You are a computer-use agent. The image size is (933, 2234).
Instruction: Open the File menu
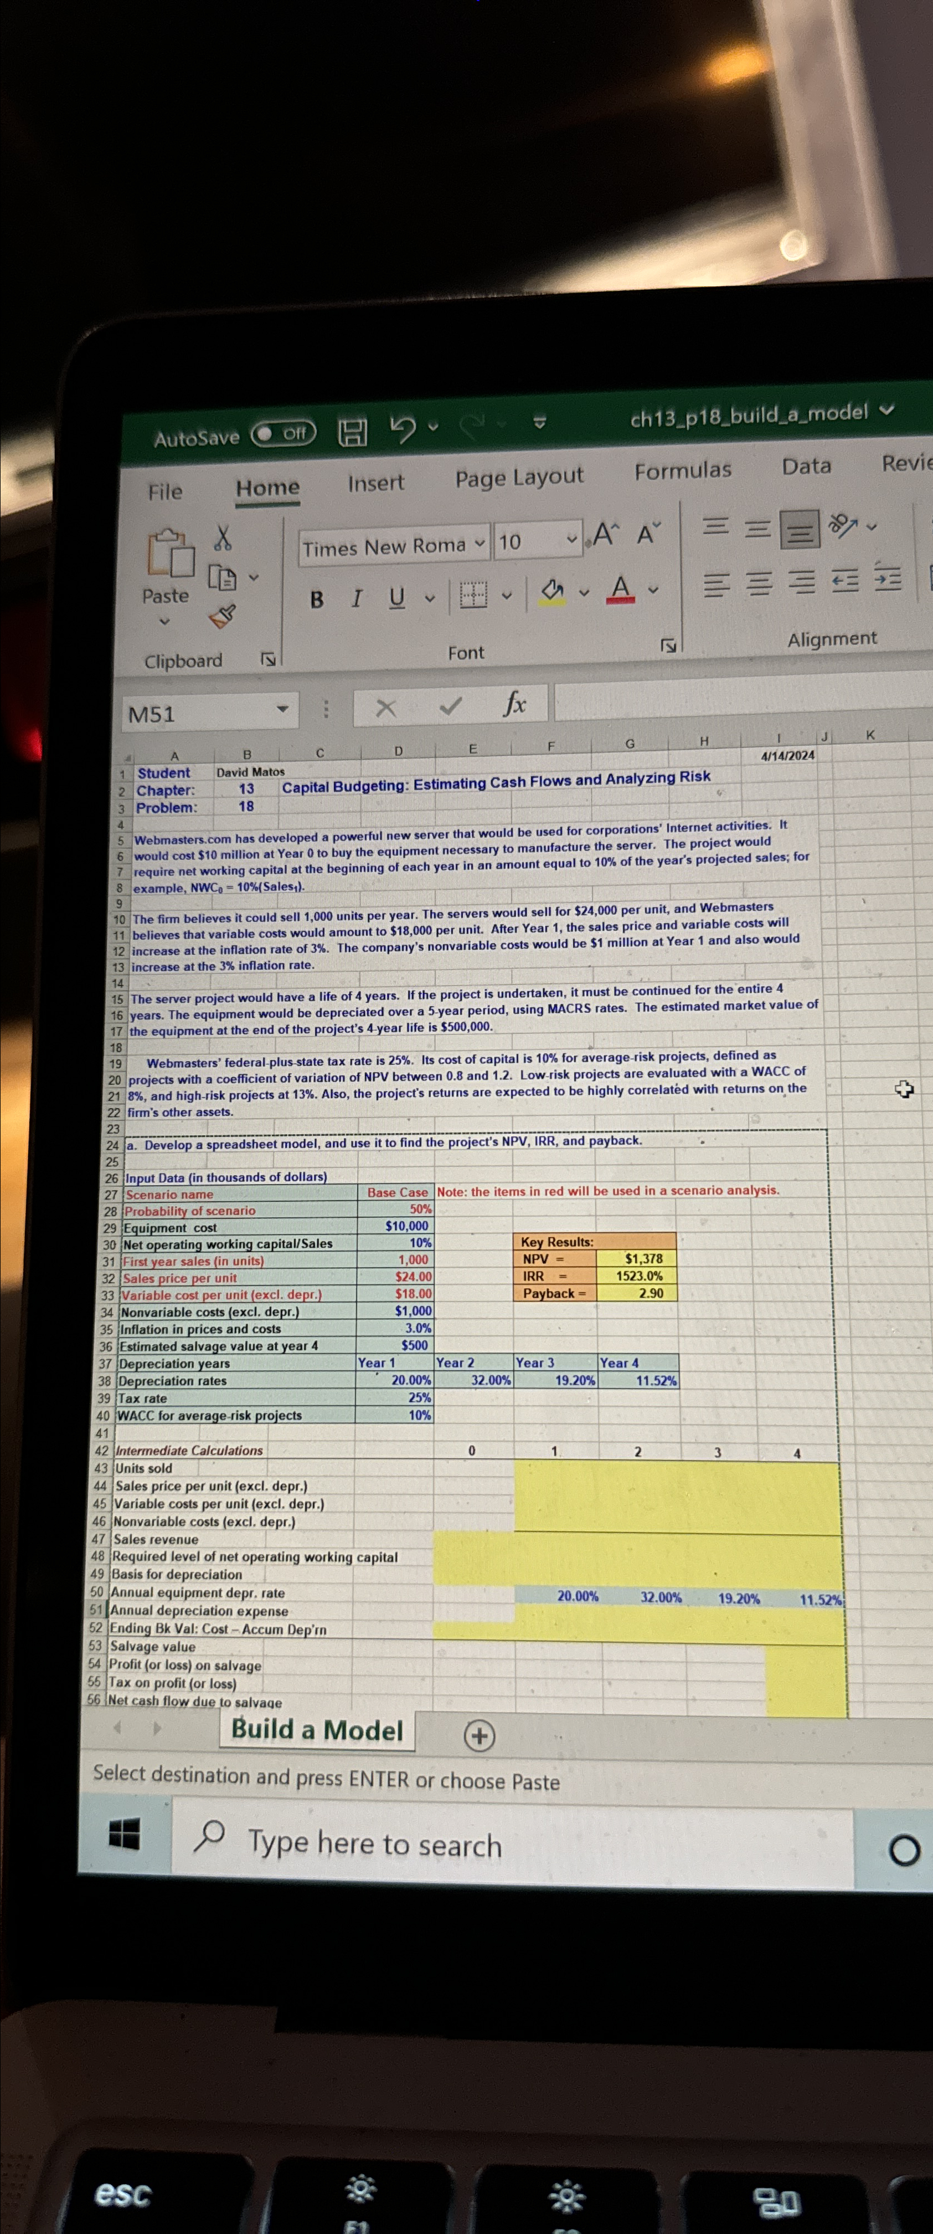pyautogui.click(x=164, y=491)
